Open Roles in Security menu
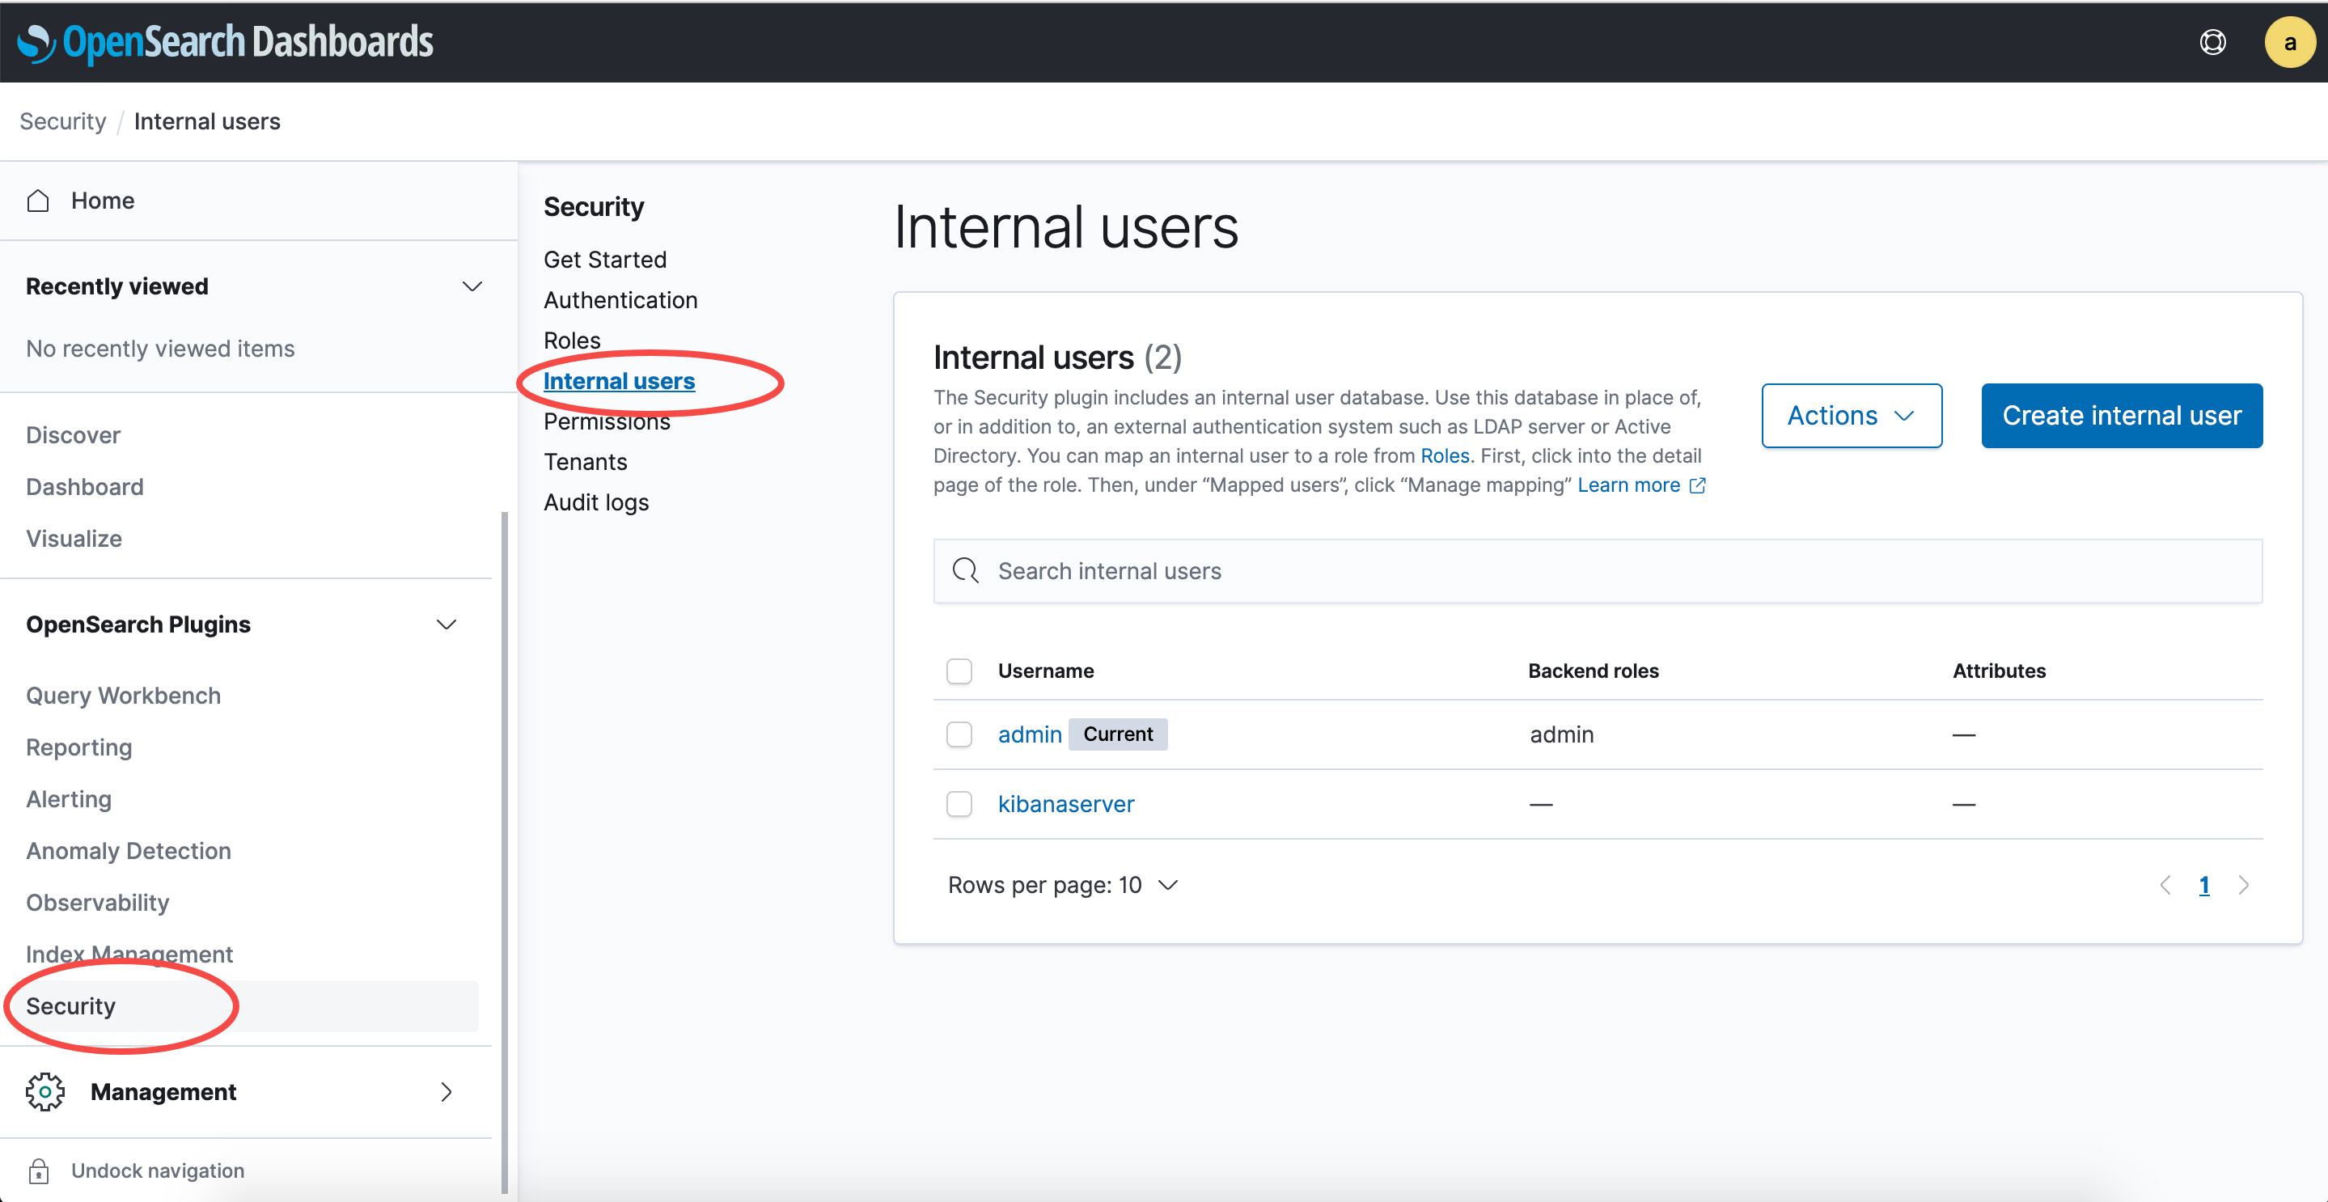The width and height of the screenshot is (2328, 1202). (x=571, y=341)
